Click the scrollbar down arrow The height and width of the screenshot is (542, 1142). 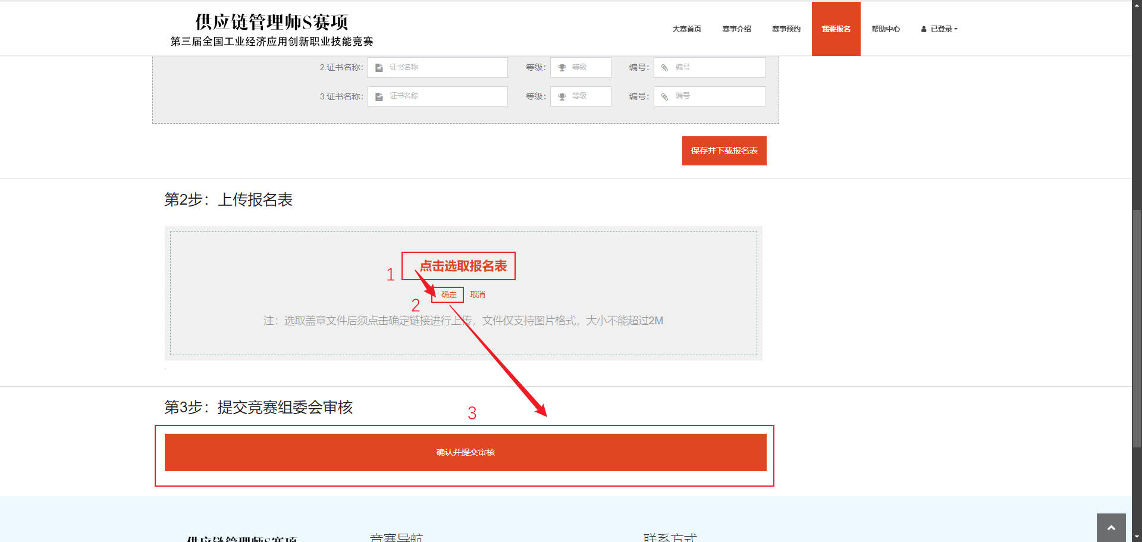[1137, 537]
